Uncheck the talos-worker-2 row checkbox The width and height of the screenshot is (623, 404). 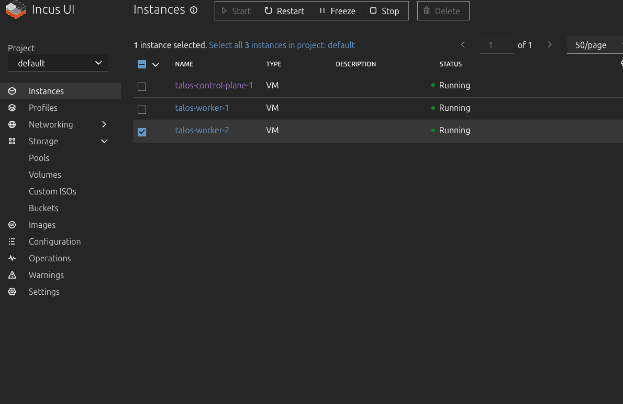point(142,132)
